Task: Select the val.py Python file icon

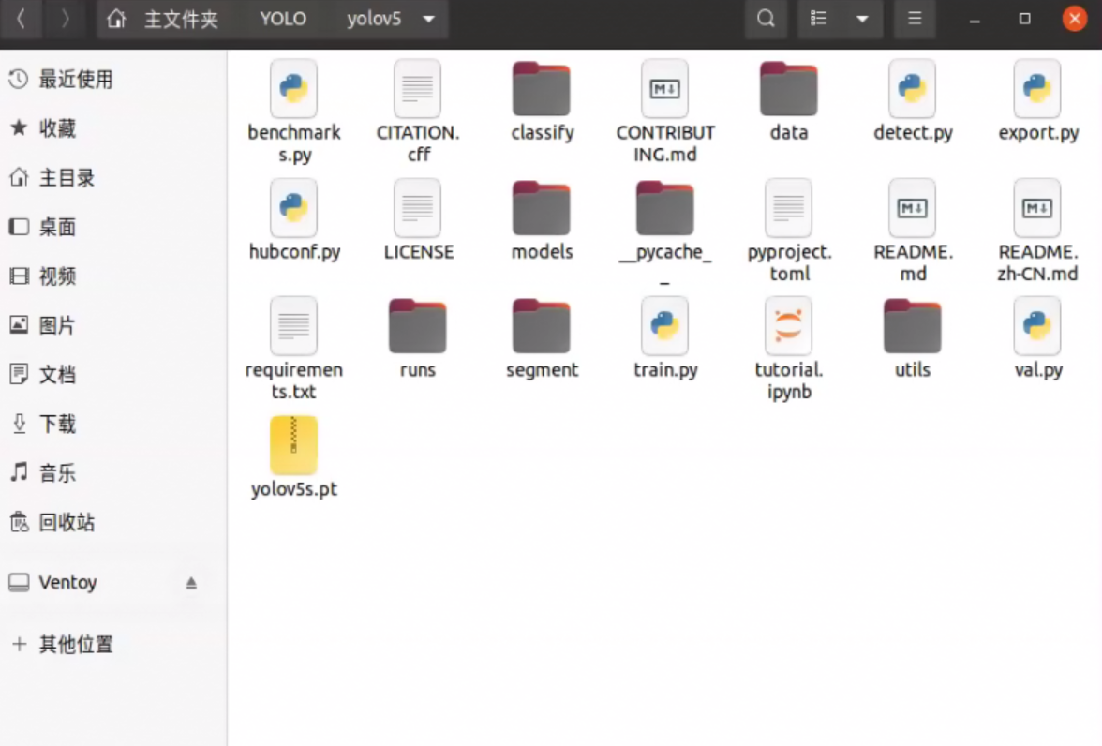Action: (1037, 326)
